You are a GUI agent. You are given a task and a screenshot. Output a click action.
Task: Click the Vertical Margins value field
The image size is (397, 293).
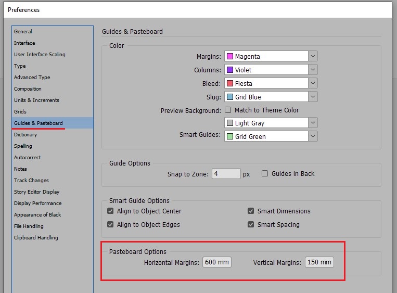click(x=319, y=262)
